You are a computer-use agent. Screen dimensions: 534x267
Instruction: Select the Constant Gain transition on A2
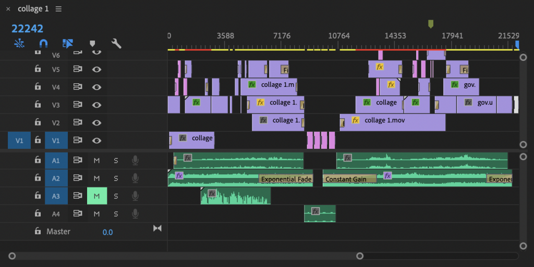pyautogui.click(x=350, y=179)
